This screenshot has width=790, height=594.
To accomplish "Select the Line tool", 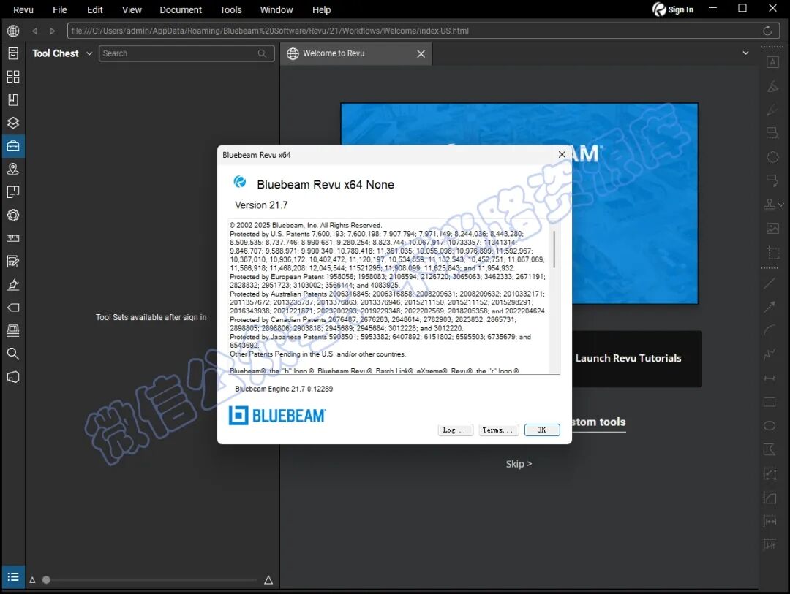I will pyautogui.click(x=770, y=283).
